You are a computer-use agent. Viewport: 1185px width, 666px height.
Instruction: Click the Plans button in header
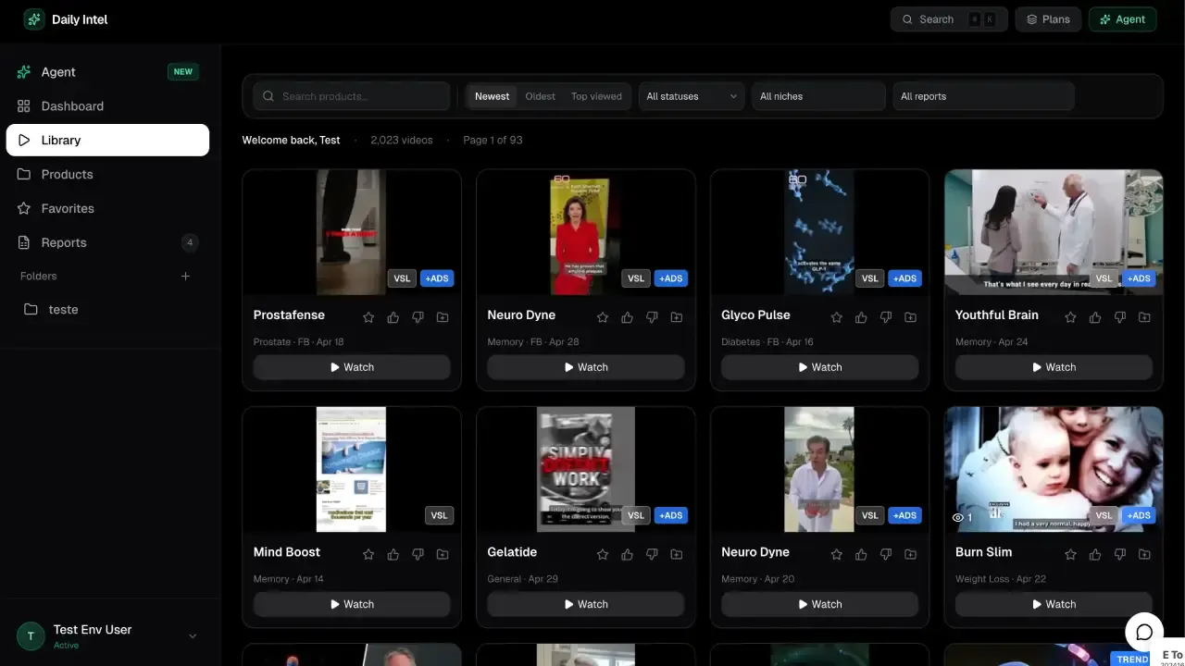point(1048,19)
